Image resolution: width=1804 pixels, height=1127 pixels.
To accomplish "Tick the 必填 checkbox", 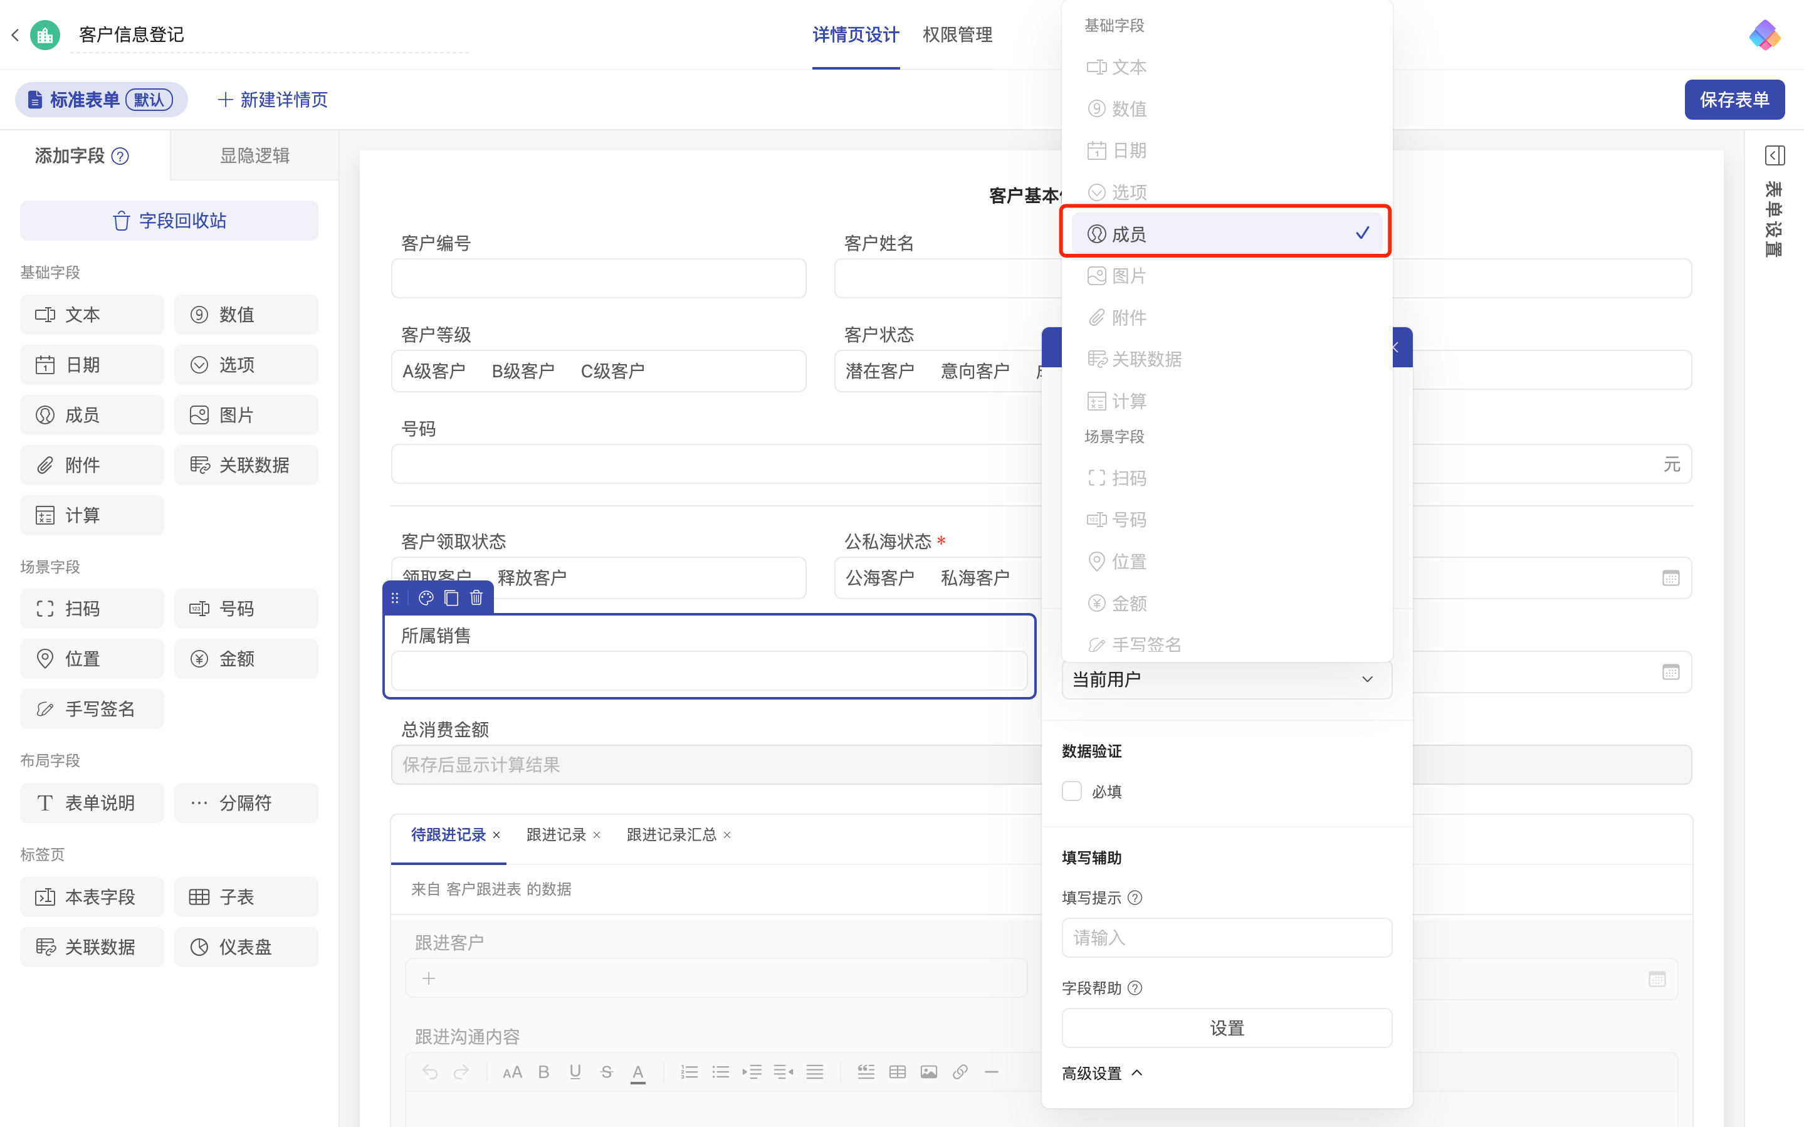I will coord(1071,791).
